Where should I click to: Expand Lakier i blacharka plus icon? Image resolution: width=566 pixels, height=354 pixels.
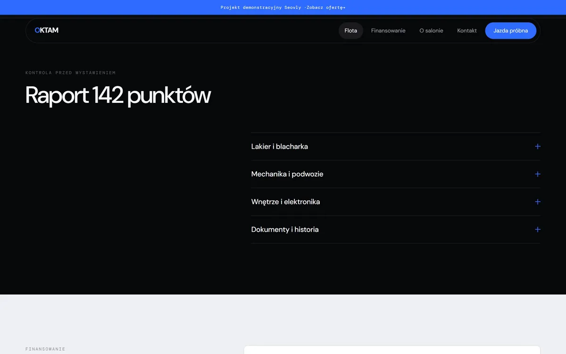point(538,146)
